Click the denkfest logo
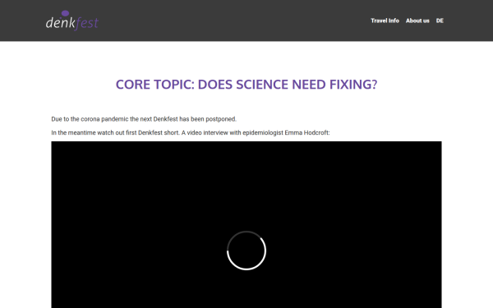The image size is (493, 308). tap(72, 21)
